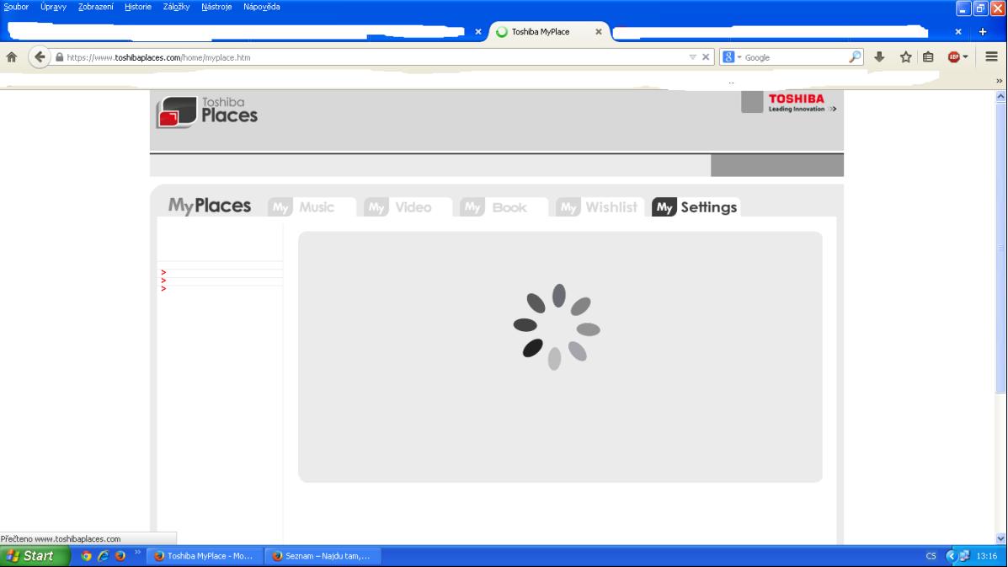The image size is (1008, 567).
Task: Click the search magnifier icon
Action: pos(855,57)
